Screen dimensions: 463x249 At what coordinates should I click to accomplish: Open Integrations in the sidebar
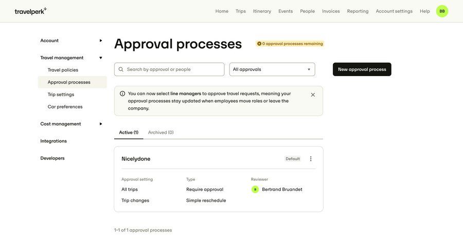(x=54, y=141)
